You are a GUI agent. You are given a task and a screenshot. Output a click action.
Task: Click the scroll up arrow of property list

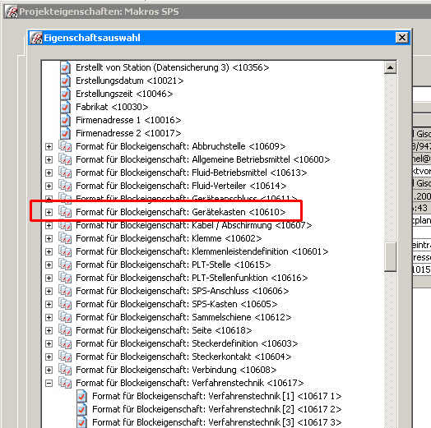pyautogui.click(x=390, y=67)
